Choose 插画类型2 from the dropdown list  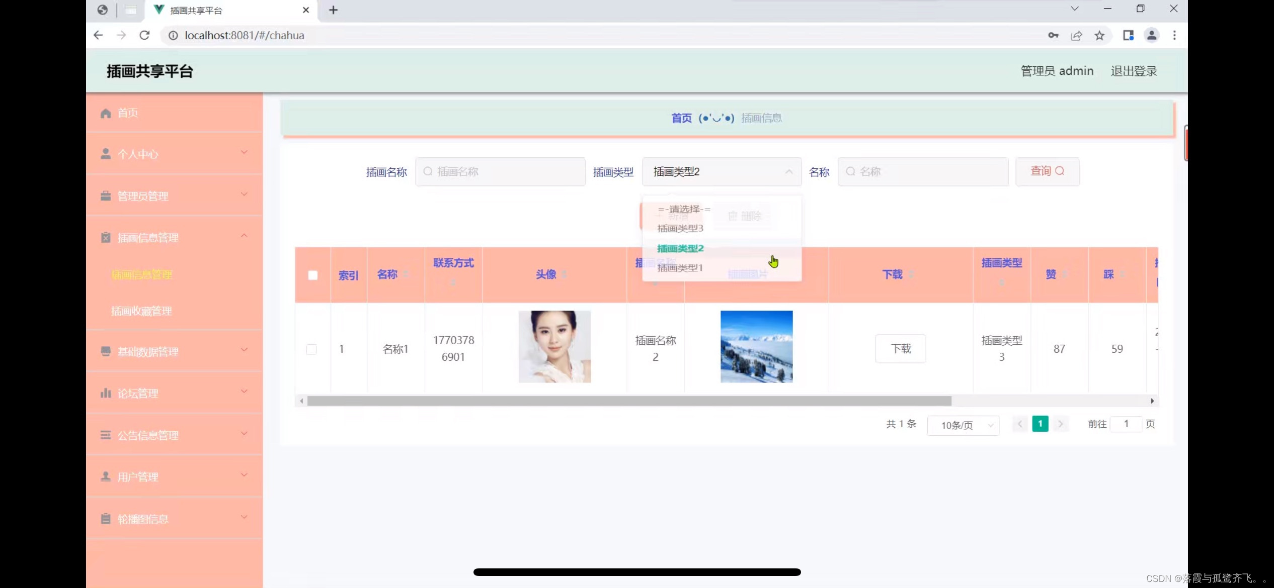(722, 248)
